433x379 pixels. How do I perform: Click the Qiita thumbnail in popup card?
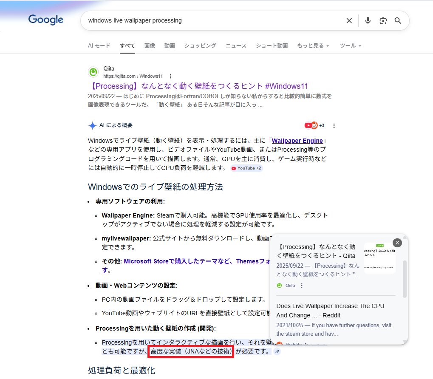pyautogui.click(x=379, y=258)
